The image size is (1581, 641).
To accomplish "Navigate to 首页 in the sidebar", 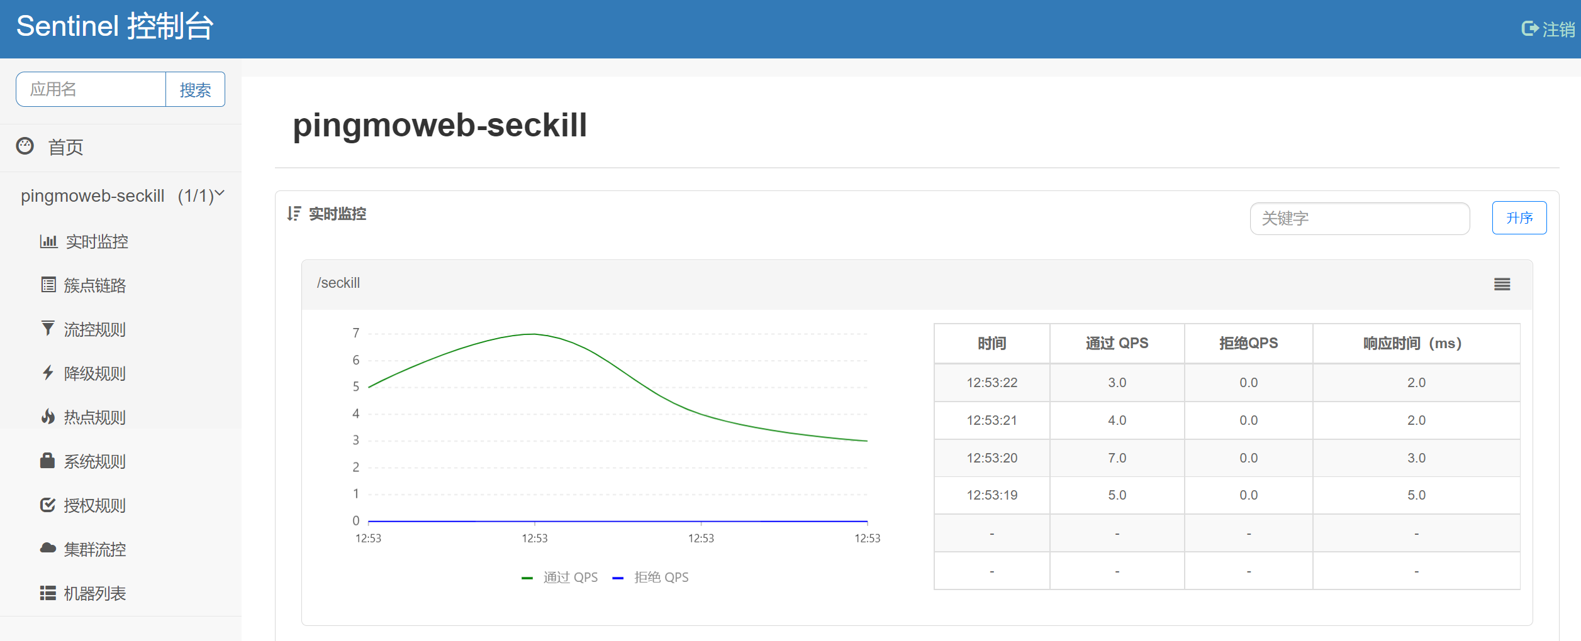I will pos(66,146).
